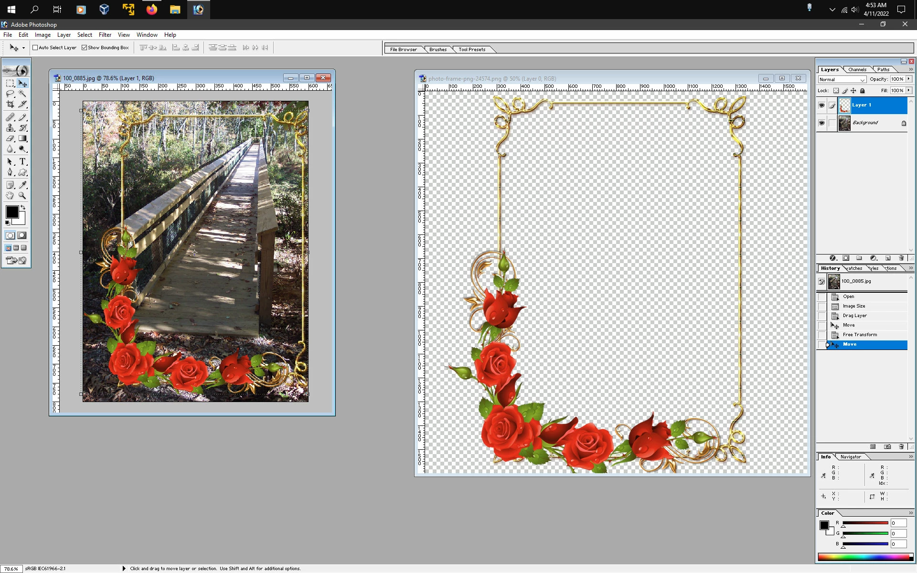This screenshot has height=573, width=917.
Task: Click the foreground color swatch in toolbox
Action: pos(12,212)
